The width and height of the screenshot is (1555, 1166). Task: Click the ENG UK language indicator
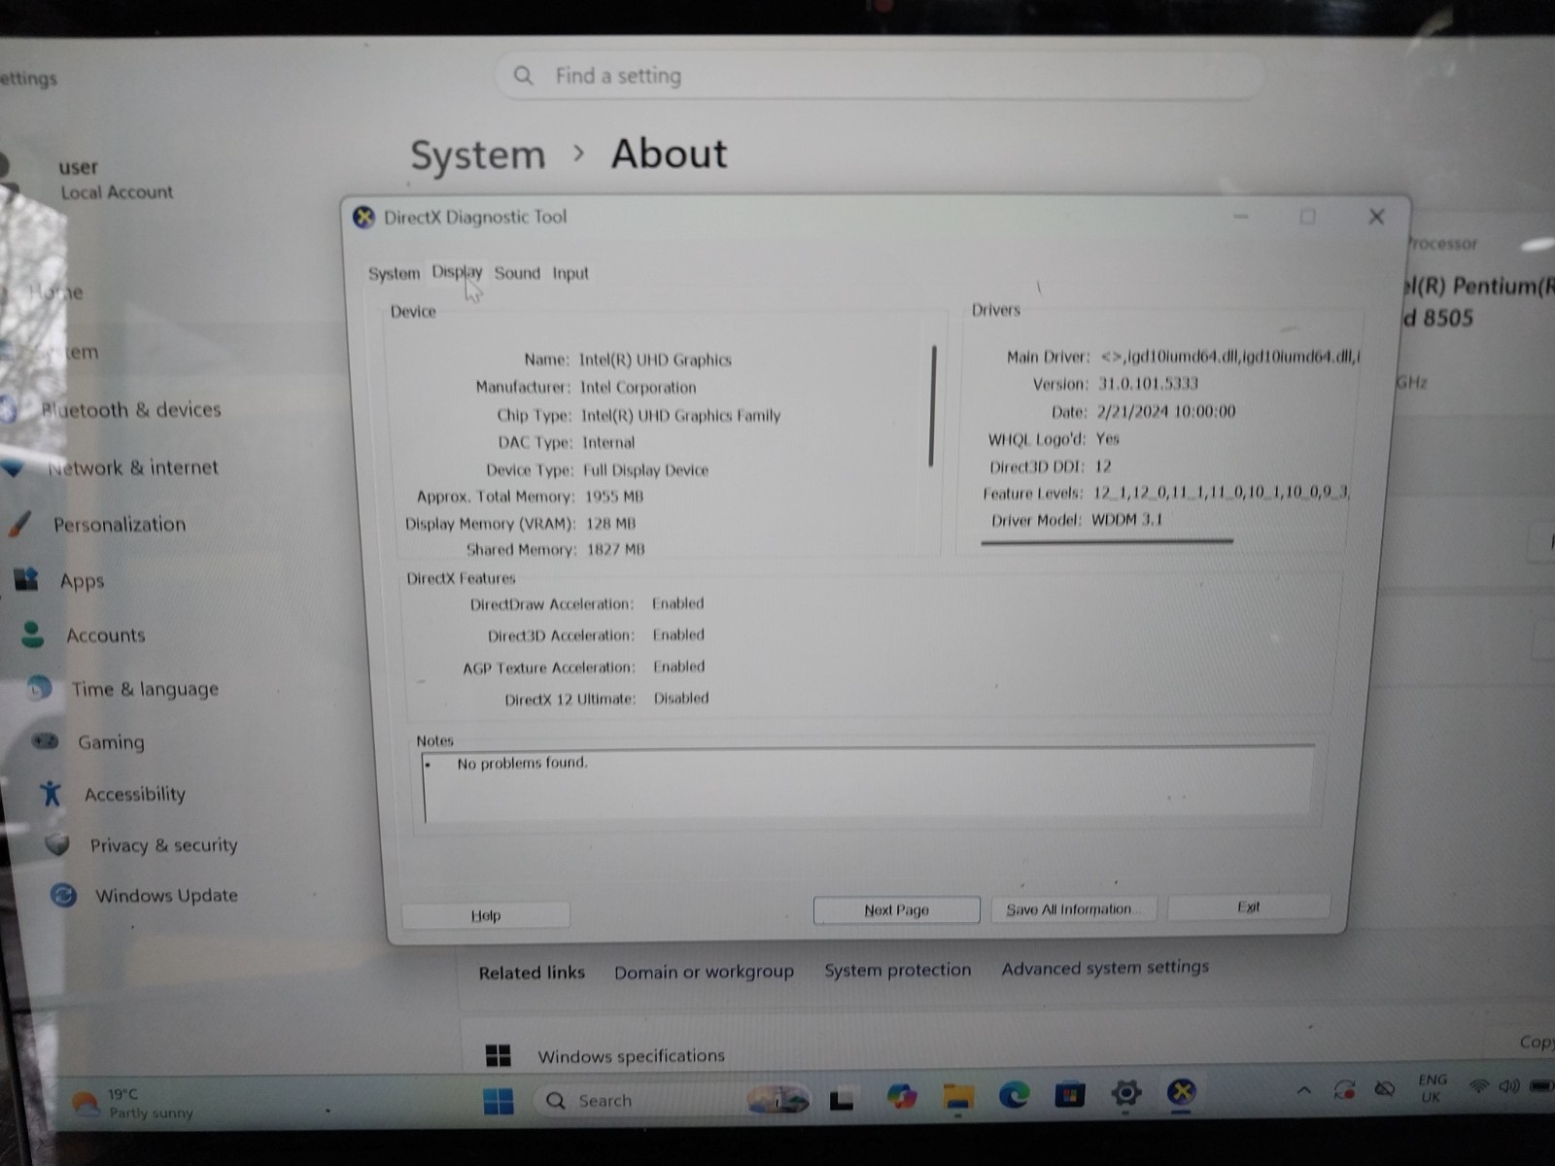(1432, 1088)
